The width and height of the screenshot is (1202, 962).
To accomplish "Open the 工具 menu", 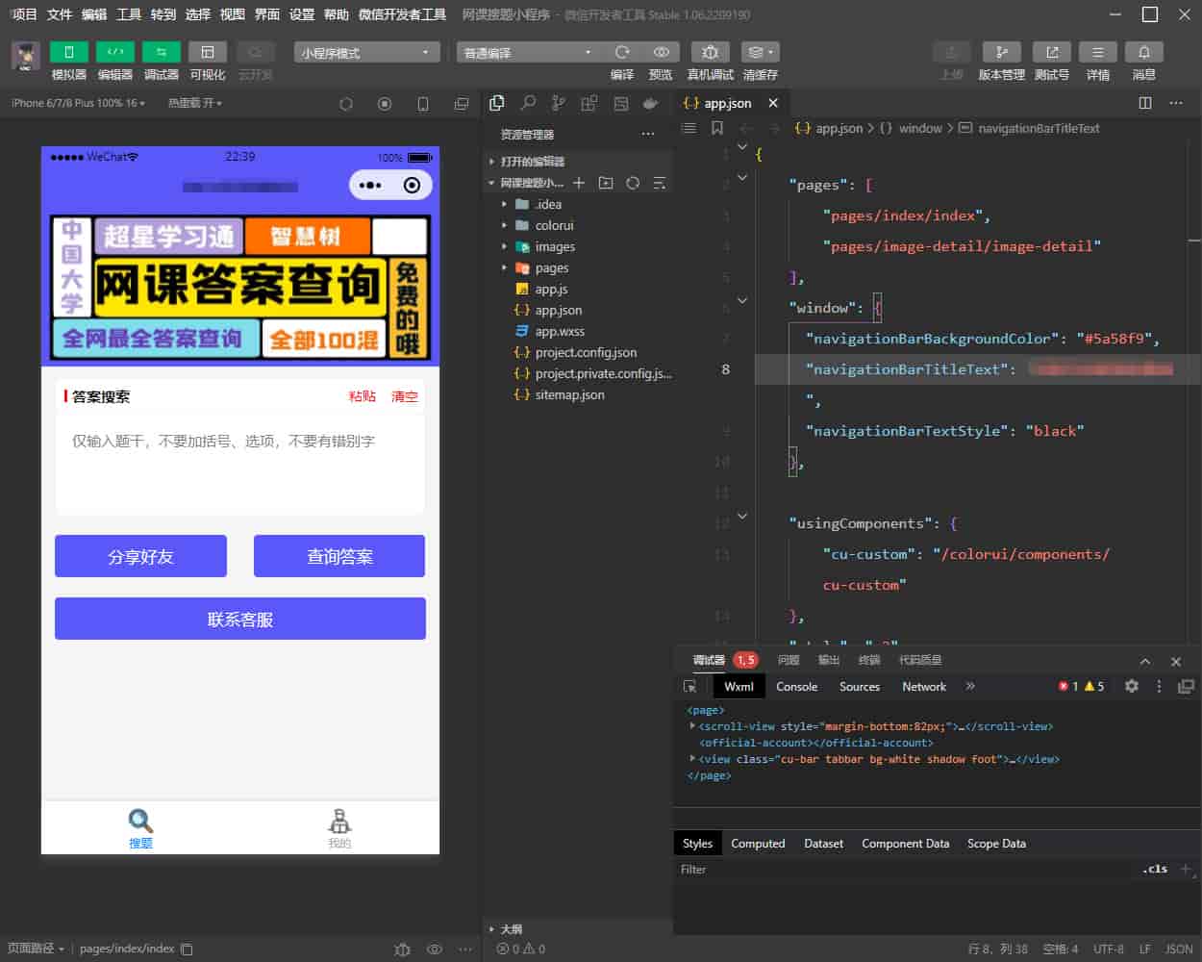I will [x=128, y=14].
